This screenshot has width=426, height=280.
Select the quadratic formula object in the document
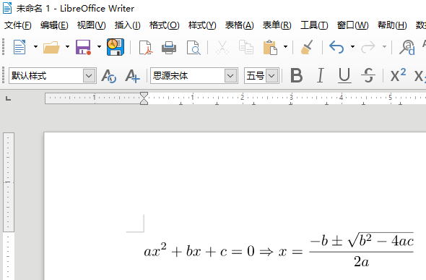[x=279, y=250]
